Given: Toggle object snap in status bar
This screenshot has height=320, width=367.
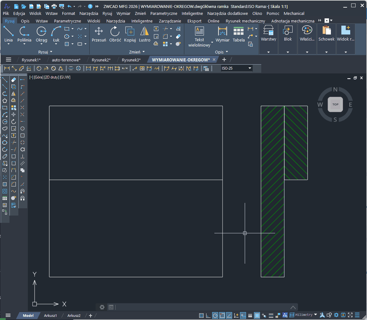Looking at the screenshot, I should click(222, 315).
